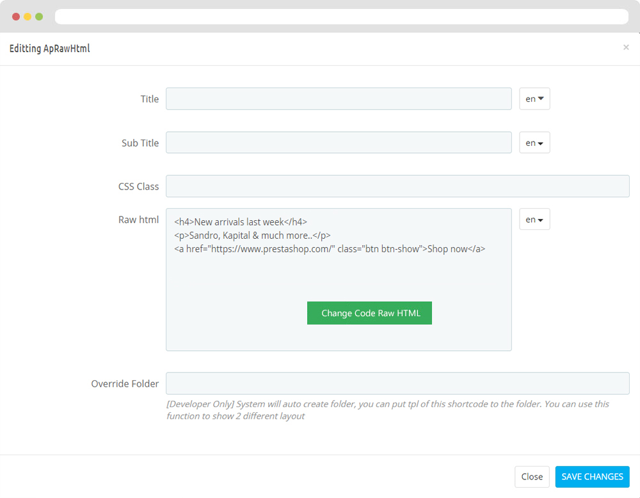This screenshot has width=640, height=498.
Task: Close the Editting ApRawHtml dialog with X
Action: 626,47
